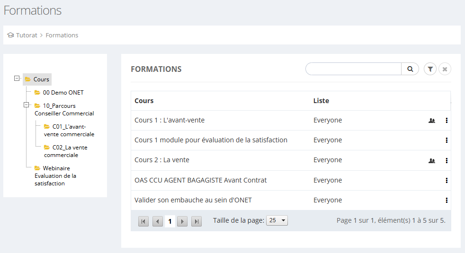Open the page size dropdown
465x253 pixels.
tap(277, 220)
